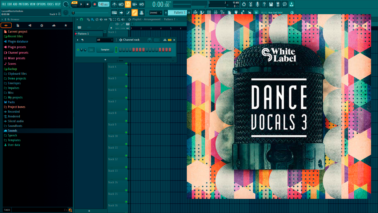Click the one-click audio recording microphone icon
This screenshot has width=378, height=213.
(257, 4)
